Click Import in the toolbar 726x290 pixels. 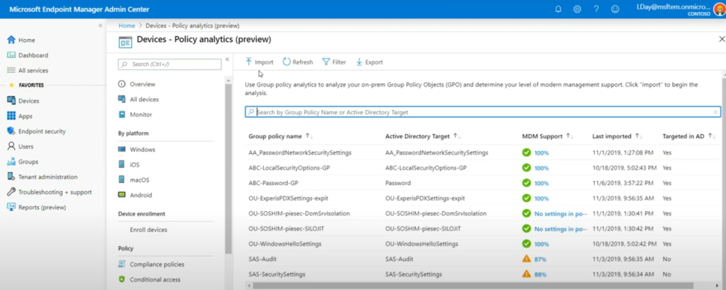pyautogui.click(x=259, y=62)
